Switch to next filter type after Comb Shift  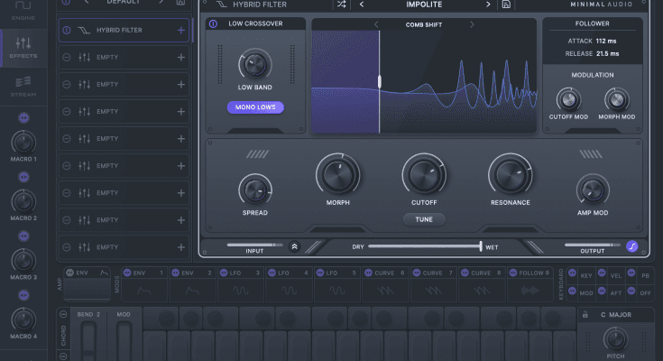coord(471,24)
